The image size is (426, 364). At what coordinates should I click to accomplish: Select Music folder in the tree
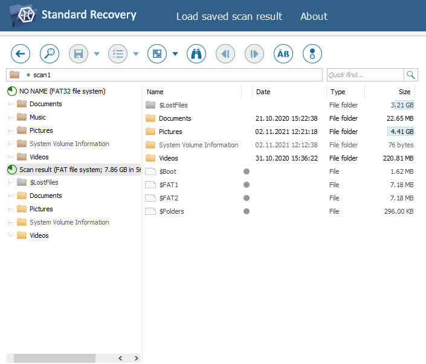(37, 117)
